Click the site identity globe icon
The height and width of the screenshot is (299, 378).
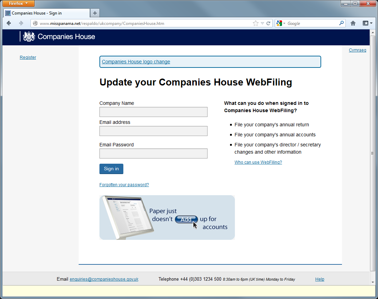pos(35,23)
